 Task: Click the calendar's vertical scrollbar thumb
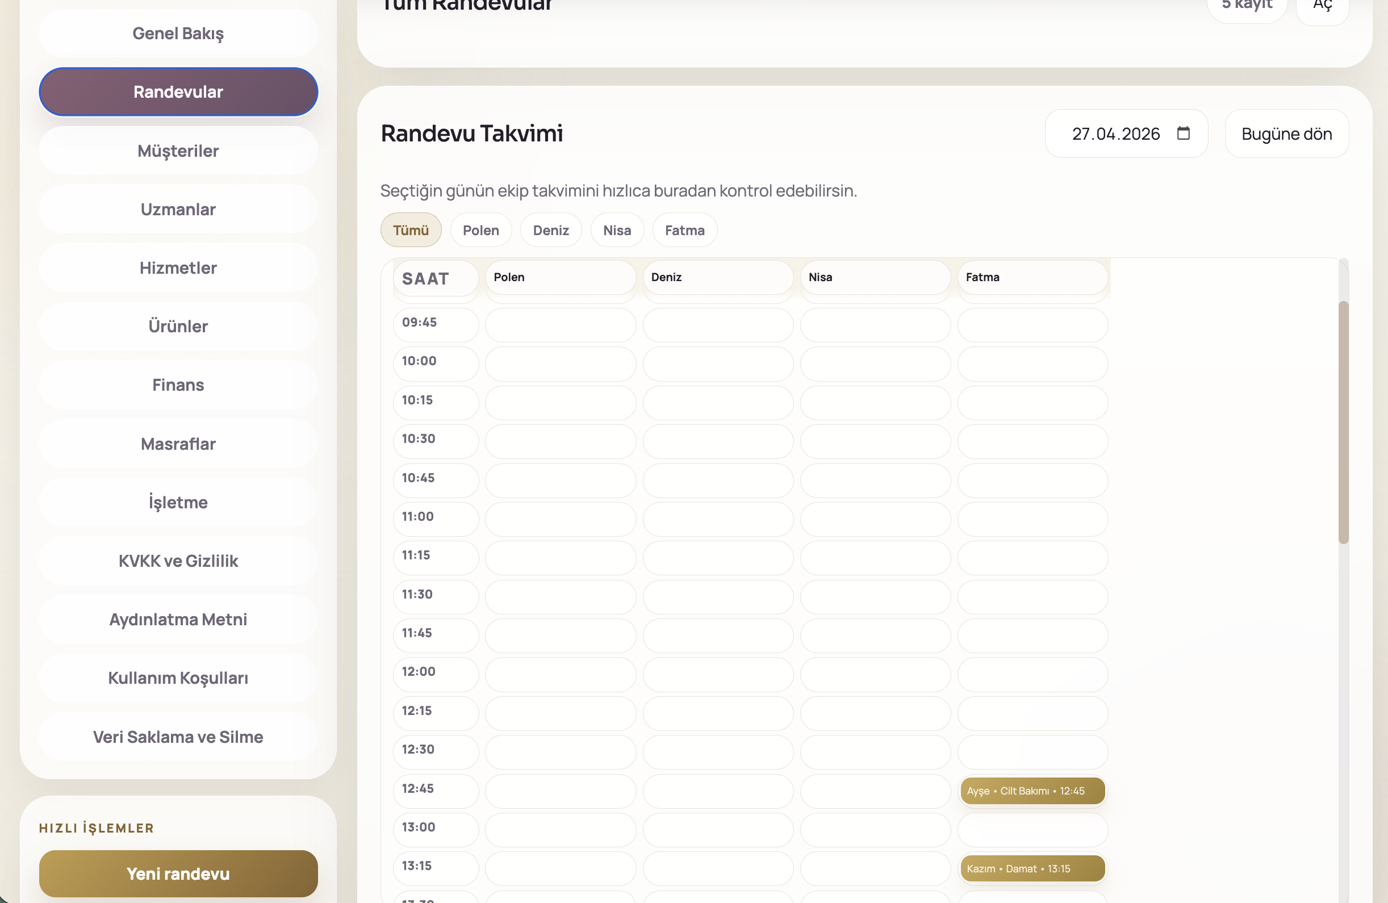coord(1343,423)
